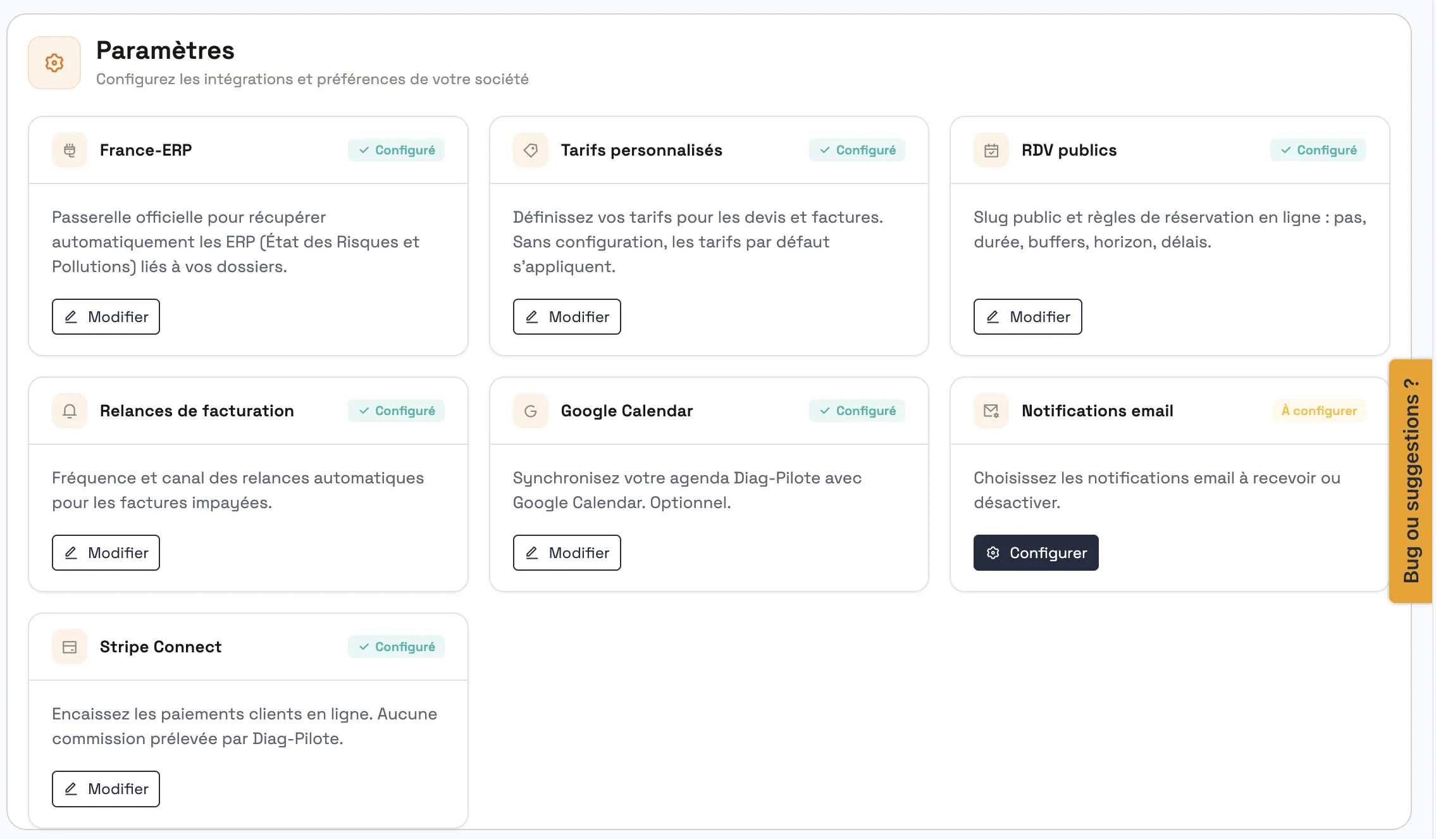This screenshot has width=1436, height=839.
Task: Open the Bug ou suggestions side tab
Action: click(1411, 481)
